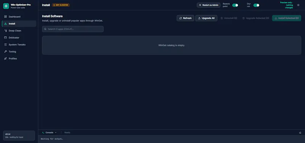The image size is (305, 143).
Task: Disable the Dry-run switch
Action: (x=256, y=5)
